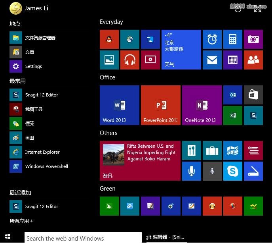Select the Everyday group heading
This screenshot has height=243, width=272.
(111, 22)
